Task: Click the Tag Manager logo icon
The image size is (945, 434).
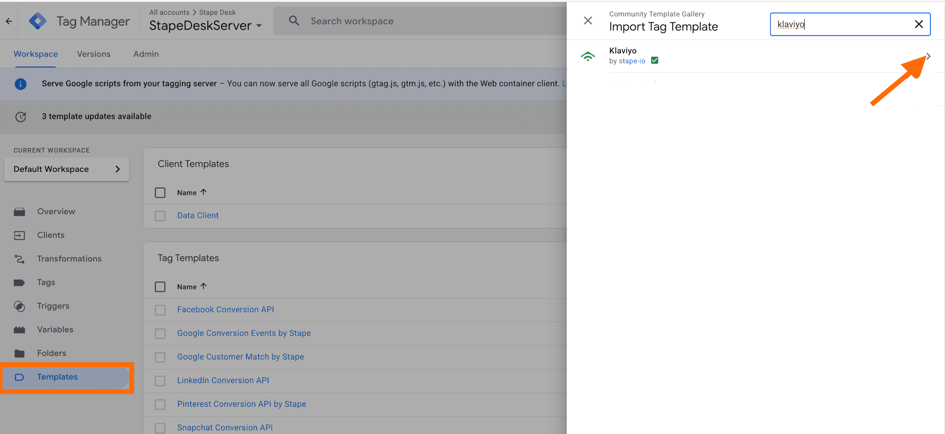Action: point(38,21)
